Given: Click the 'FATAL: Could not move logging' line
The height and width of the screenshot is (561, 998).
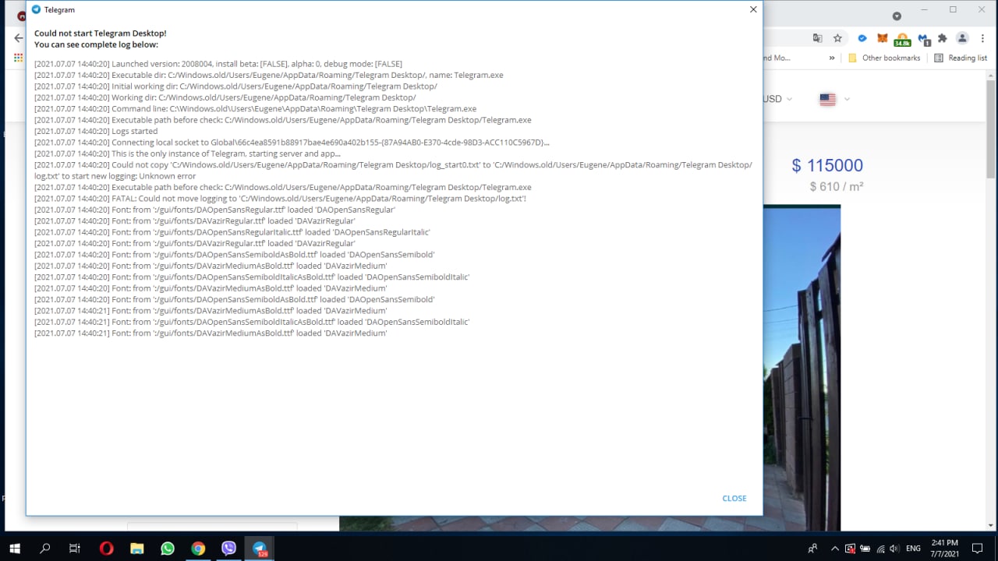Looking at the screenshot, I should [x=280, y=199].
